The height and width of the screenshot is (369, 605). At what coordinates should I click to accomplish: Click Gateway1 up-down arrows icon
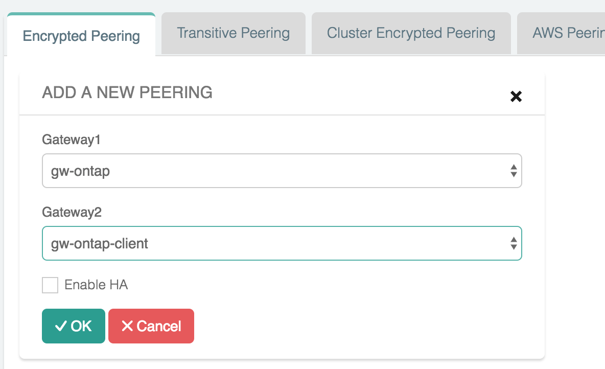514,171
